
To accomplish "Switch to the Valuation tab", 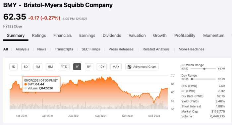I will (137, 35).
